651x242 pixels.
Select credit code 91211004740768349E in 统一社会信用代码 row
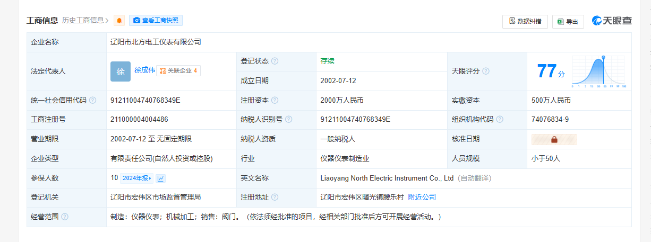pyautogui.click(x=145, y=100)
